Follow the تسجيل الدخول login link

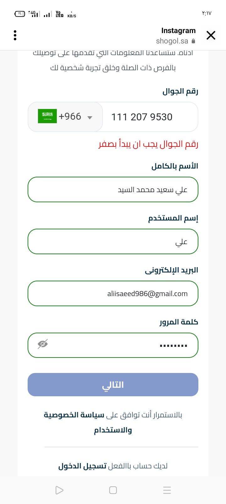[x=83, y=466]
